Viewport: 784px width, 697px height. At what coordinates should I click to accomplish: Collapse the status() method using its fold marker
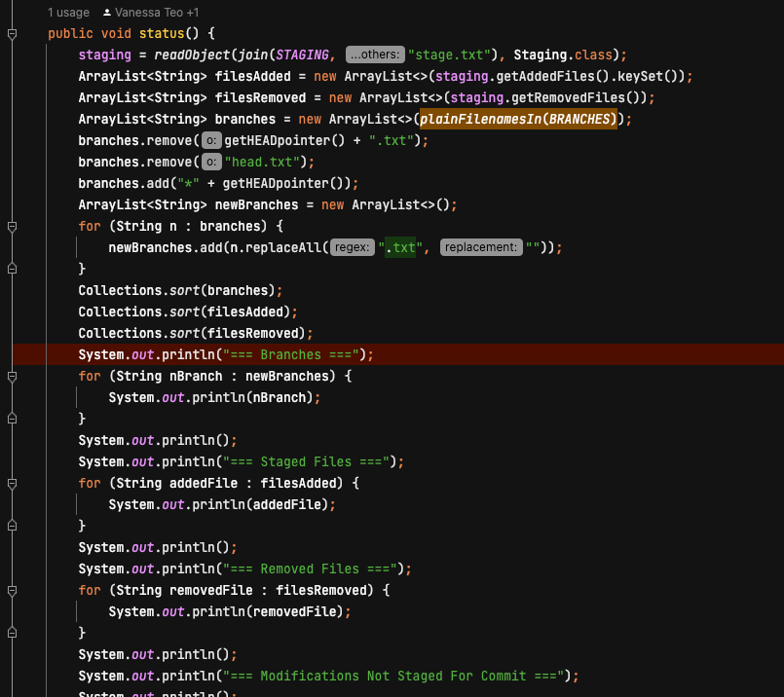click(x=12, y=33)
